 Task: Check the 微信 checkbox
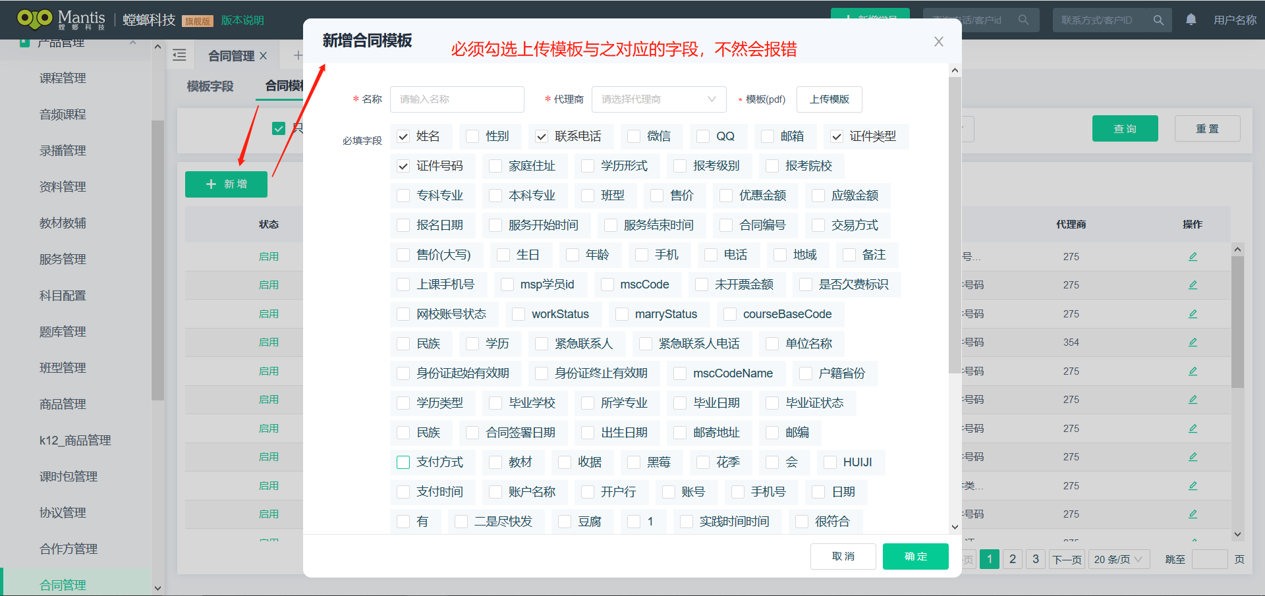click(x=634, y=136)
